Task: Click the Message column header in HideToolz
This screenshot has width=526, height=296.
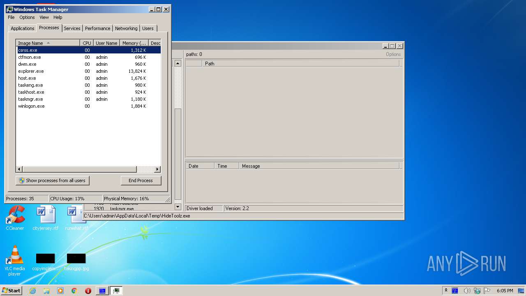Action: click(319, 166)
